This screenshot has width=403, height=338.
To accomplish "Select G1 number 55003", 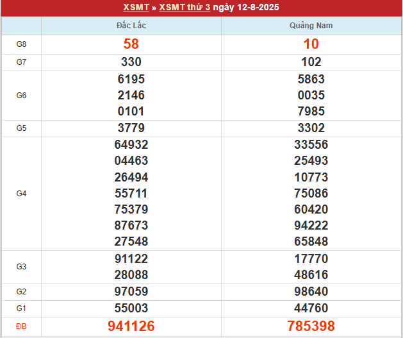I will [x=131, y=308].
